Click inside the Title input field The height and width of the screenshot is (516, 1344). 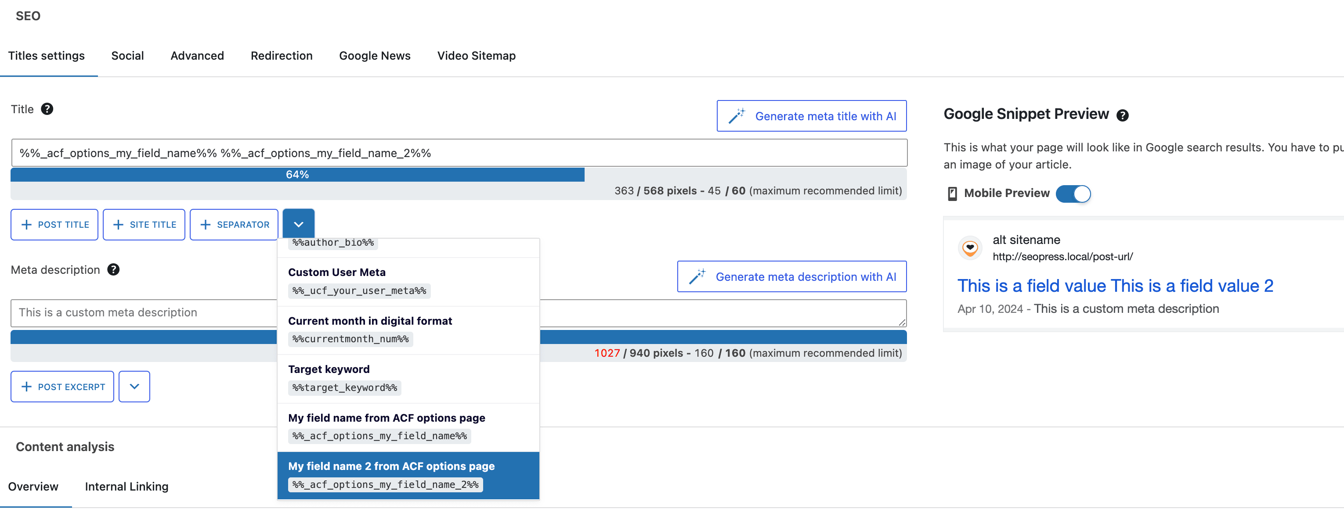click(459, 153)
